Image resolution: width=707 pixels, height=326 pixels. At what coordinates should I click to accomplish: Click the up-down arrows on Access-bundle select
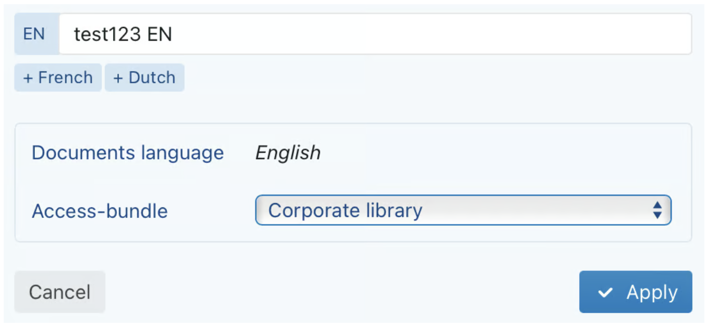(657, 210)
